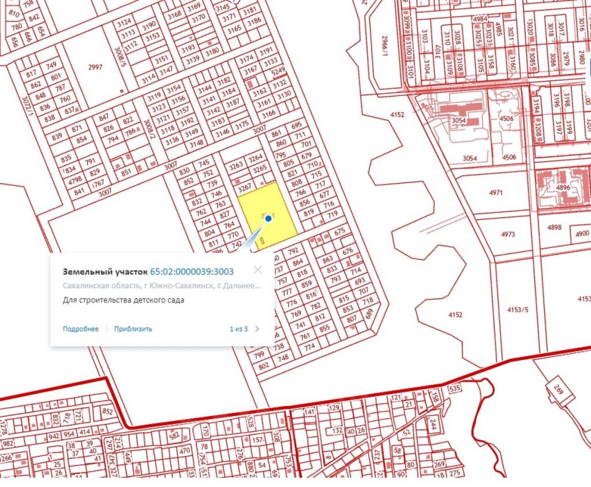Select parcel labeled 5249
The image size is (591, 487).
(278, 71)
